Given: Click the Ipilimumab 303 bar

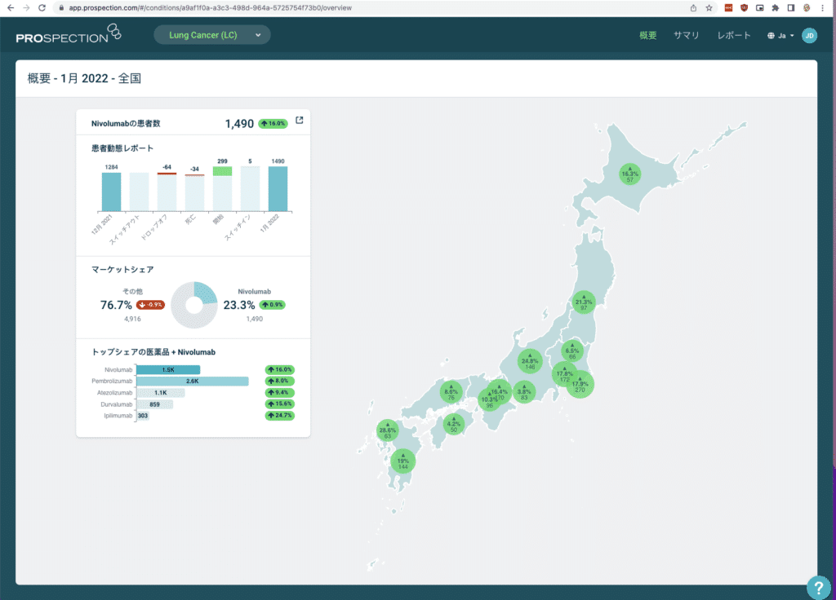Looking at the screenshot, I should pos(143,416).
